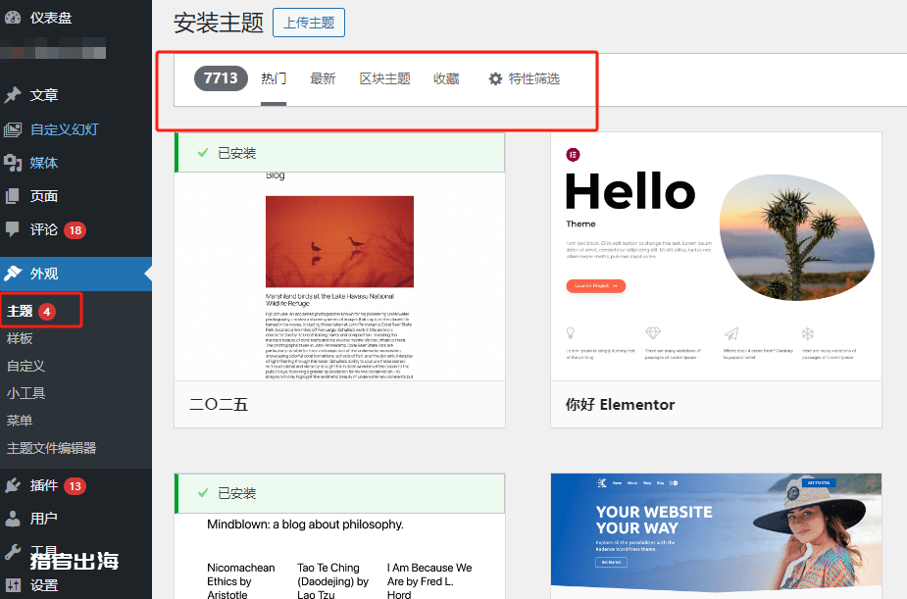Click the Users person icon
907x599 pixels.
[x=13, y=519]
